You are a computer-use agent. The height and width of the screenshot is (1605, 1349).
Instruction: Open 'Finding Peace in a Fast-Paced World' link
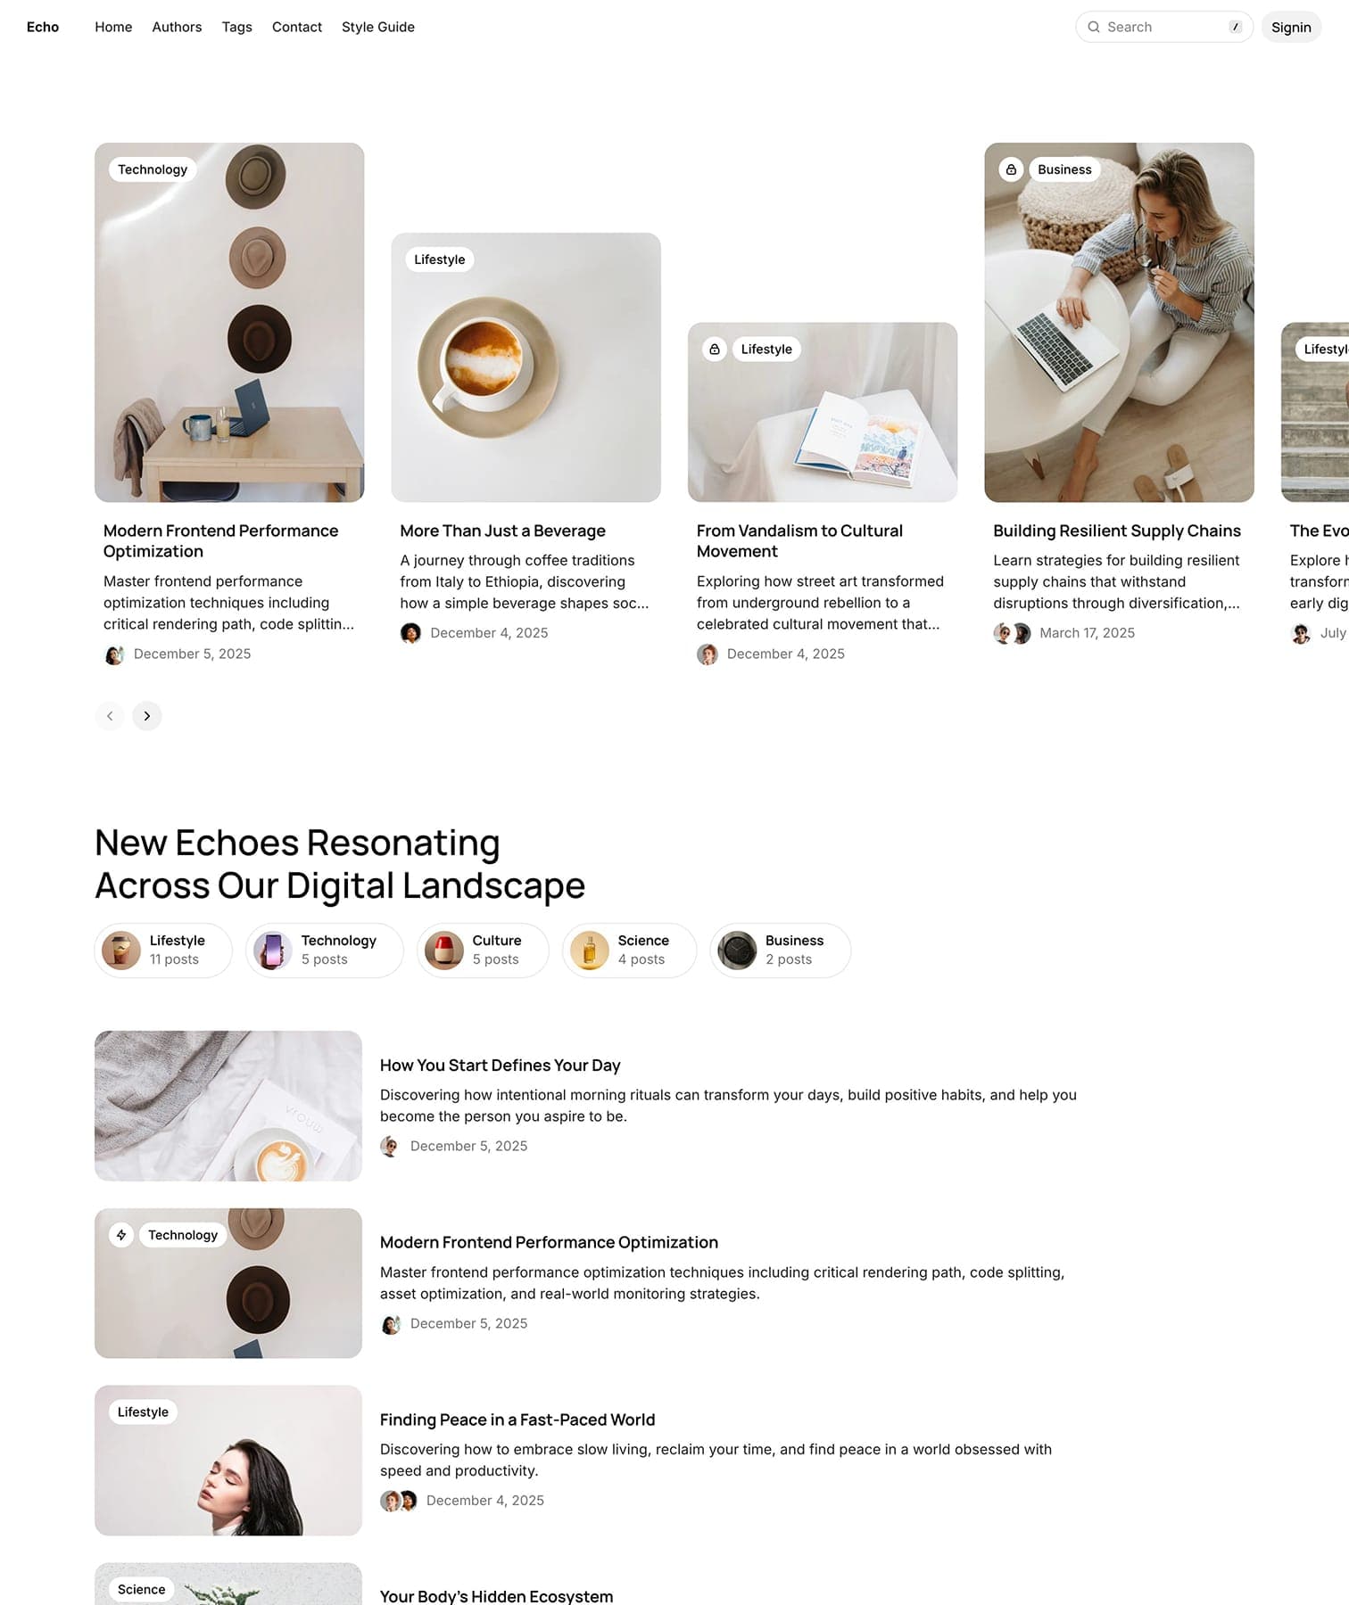coord(517,1420)
